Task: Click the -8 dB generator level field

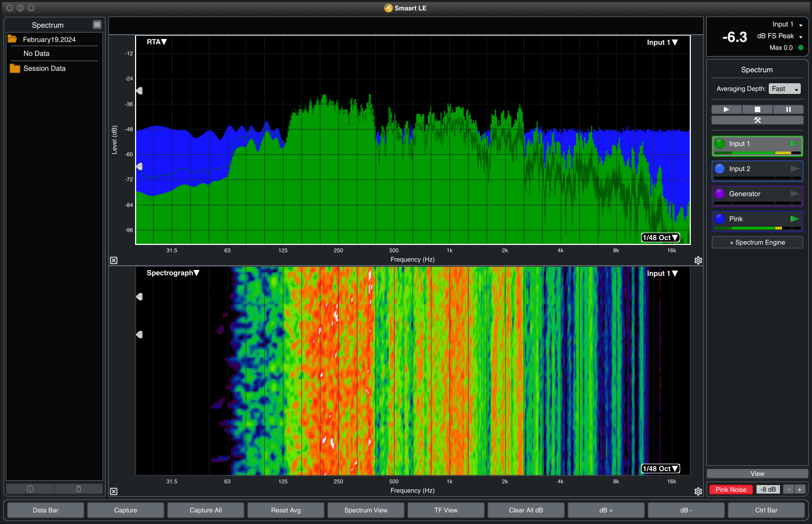Action: click(768, 489)
